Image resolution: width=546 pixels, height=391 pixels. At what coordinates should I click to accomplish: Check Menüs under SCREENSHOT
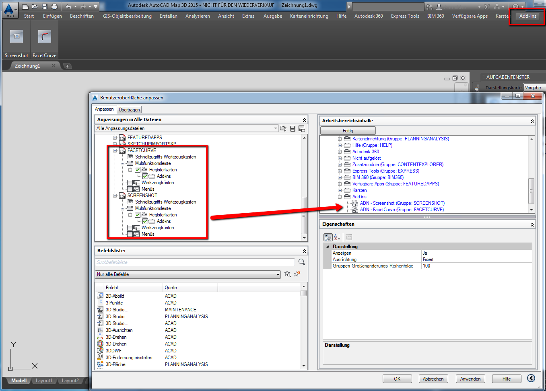(x=130, y=234)
